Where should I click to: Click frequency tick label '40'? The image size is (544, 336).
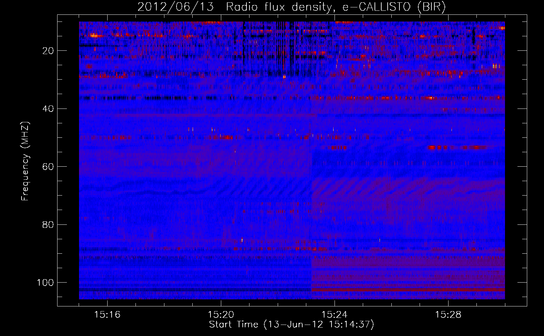pyautogui.click(x=48, y=109)
